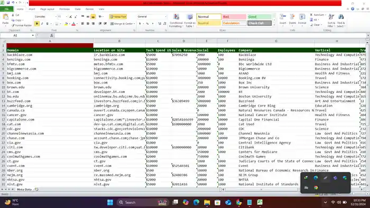Click the Percent Style icon
The image size is (370, 208).
(147, 24)
